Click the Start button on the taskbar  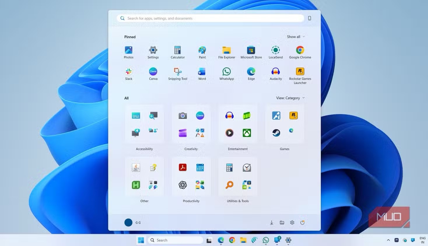click(141, 240)
